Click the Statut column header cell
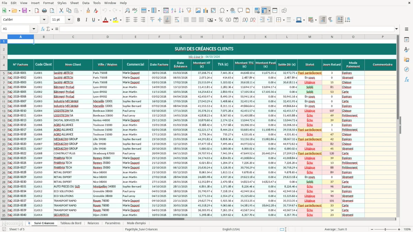Image resolution: width=413 pixels, height=232 pixels. pos(310,65)
